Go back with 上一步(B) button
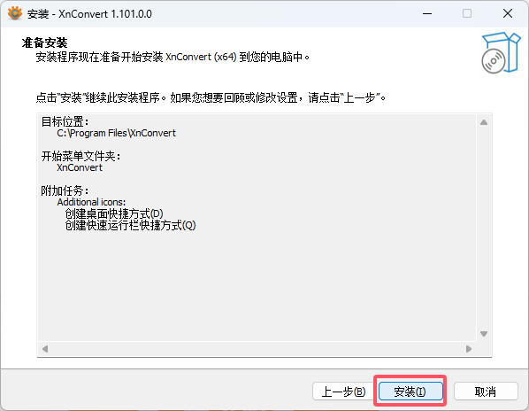This screenshot has height=411, width=529. coord(343,392)
